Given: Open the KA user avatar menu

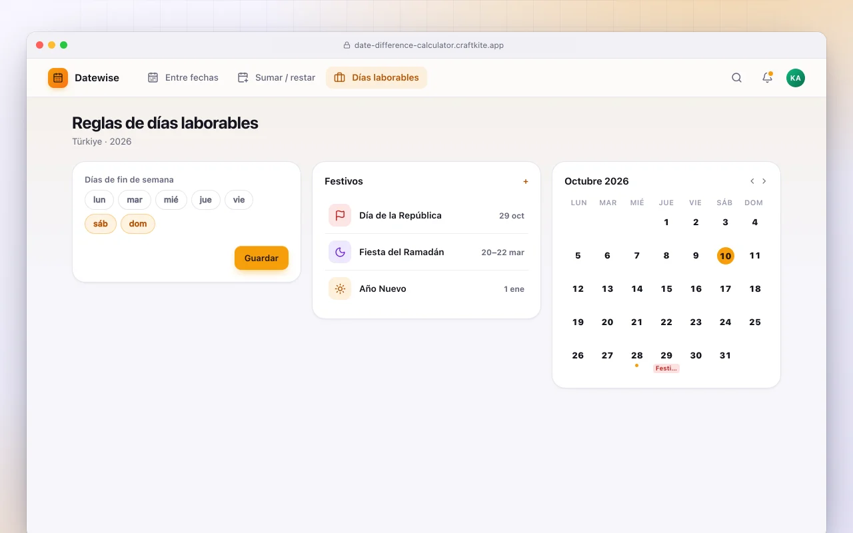Looking at the screenshot, I should pos(795,78).
